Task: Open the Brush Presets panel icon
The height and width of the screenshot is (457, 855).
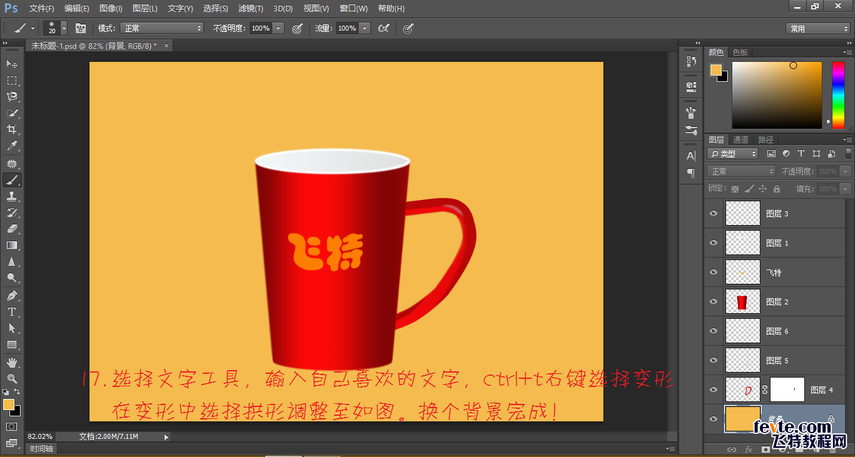Action: coord(691,130)
